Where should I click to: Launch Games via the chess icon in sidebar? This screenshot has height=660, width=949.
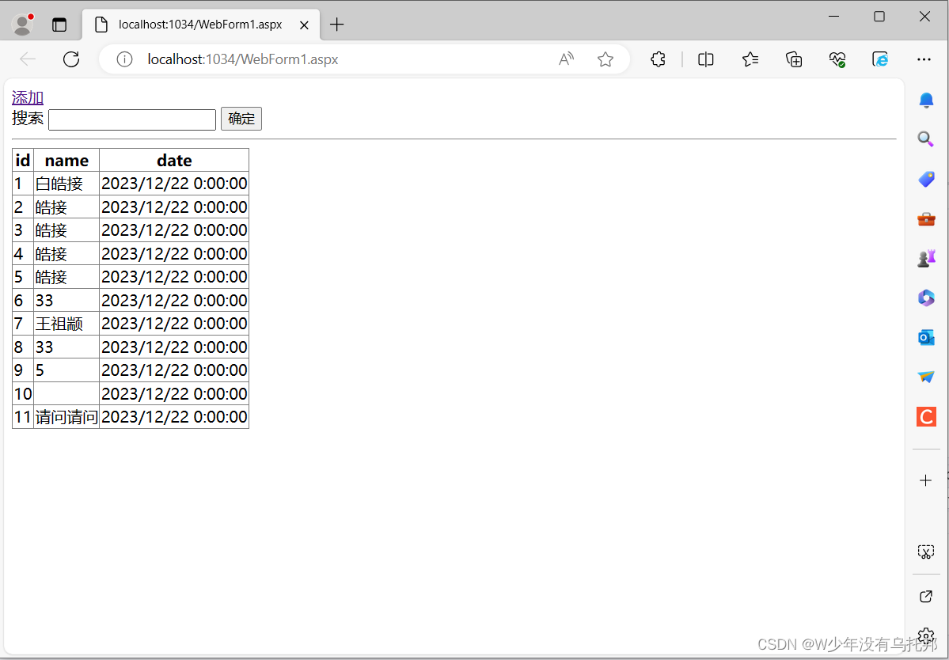point(926,258)
